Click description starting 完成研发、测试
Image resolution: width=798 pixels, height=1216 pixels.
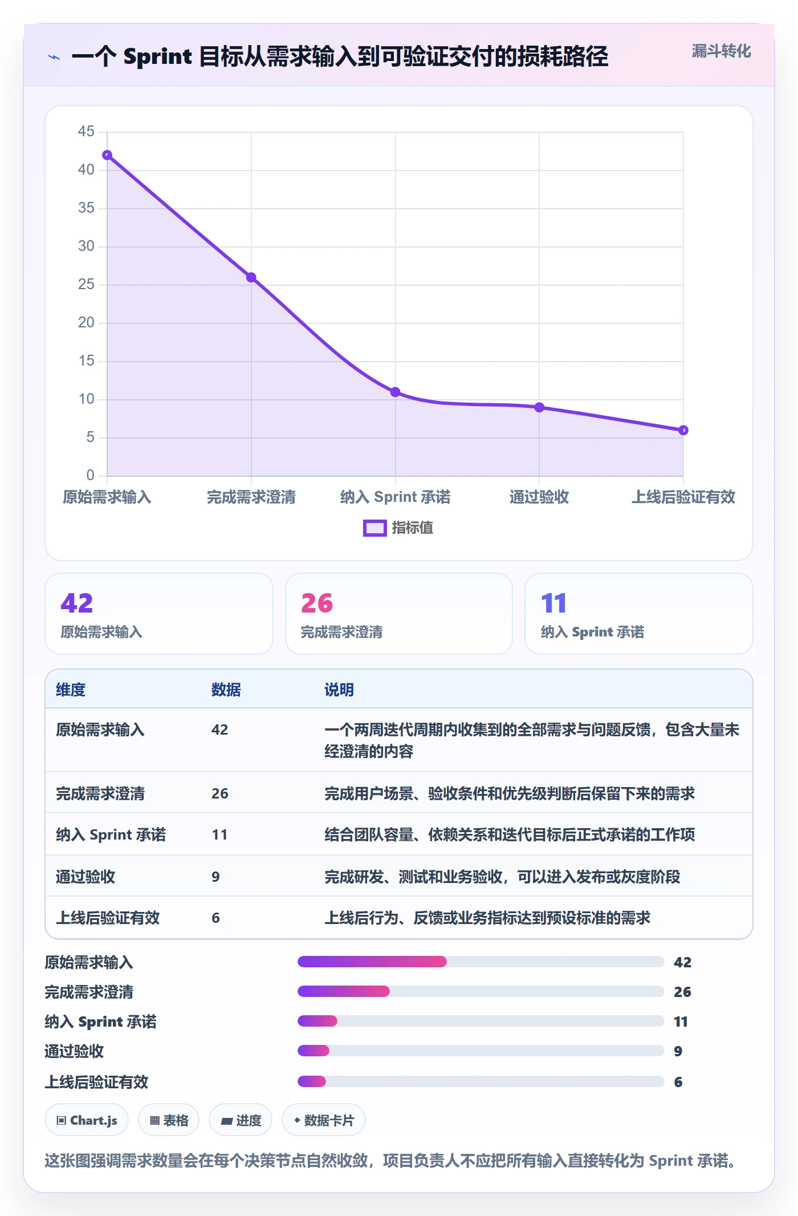pyautogui.click(x=502, y=877)
